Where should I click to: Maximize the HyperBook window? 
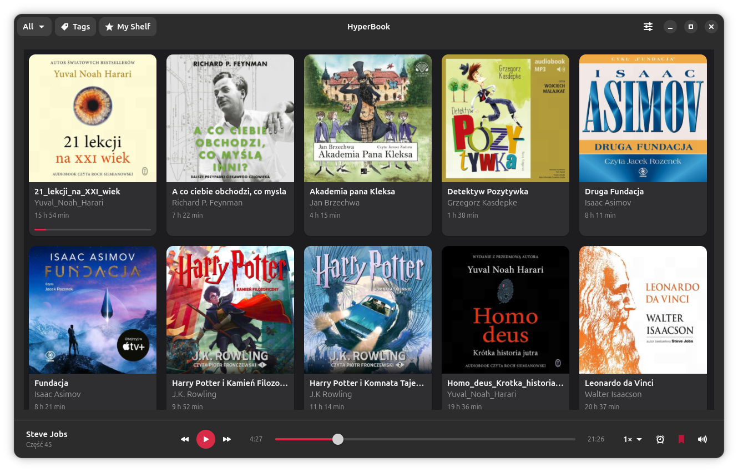pyautogui.click(x=691, y=27)
